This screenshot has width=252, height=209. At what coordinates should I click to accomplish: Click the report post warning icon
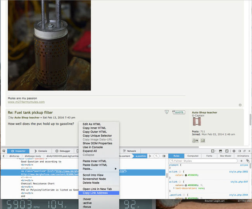tap(167, 112)
